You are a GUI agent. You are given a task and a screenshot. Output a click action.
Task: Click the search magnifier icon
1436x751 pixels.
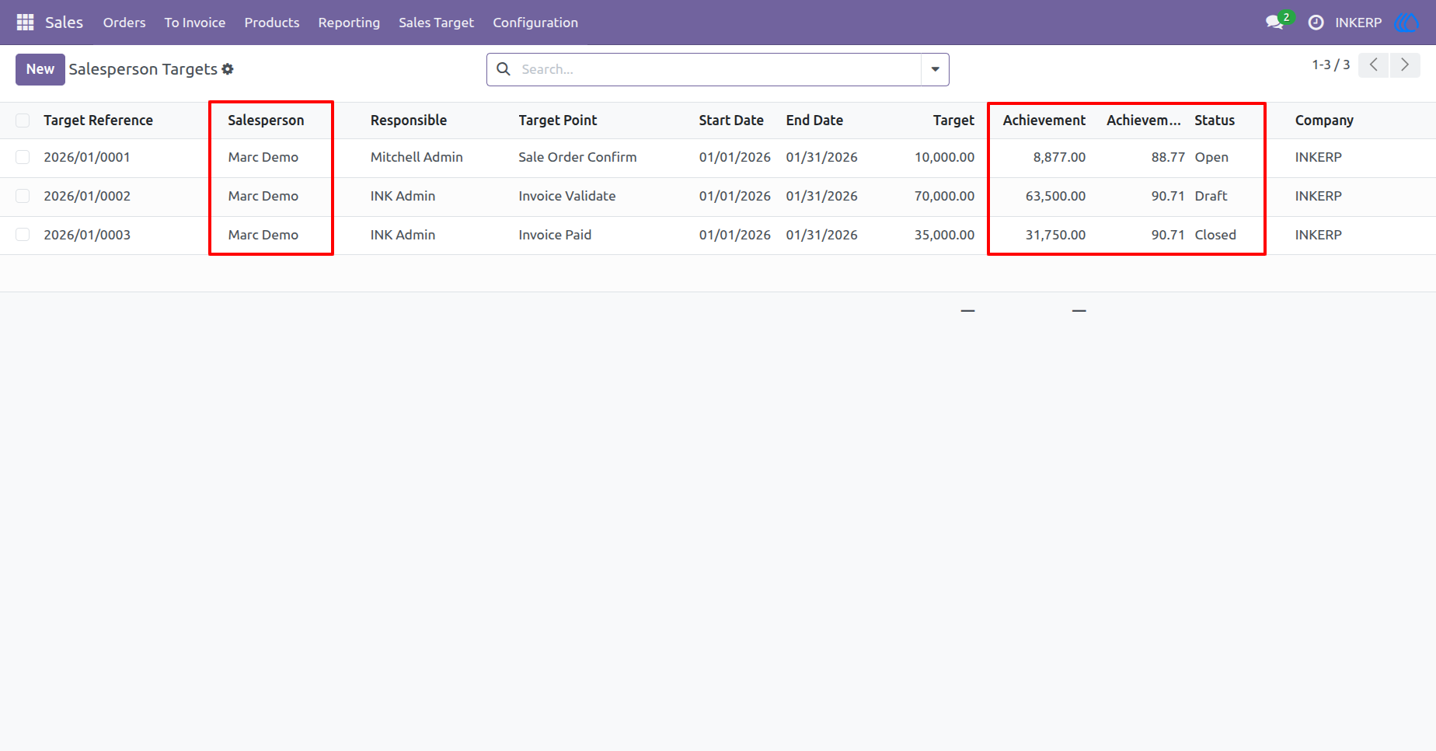click(504, 69)
